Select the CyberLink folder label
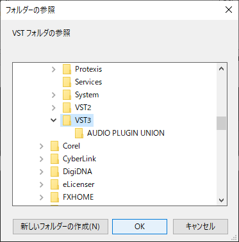239x242 pixels. [x=79, y=159]
